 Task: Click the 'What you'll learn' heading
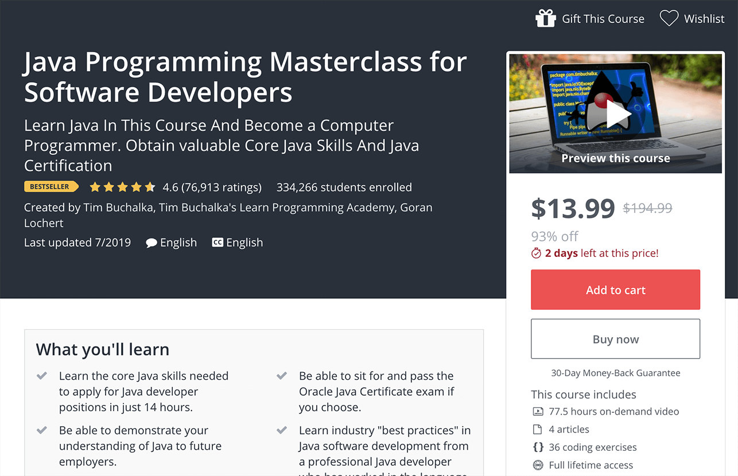coord(103,349)
